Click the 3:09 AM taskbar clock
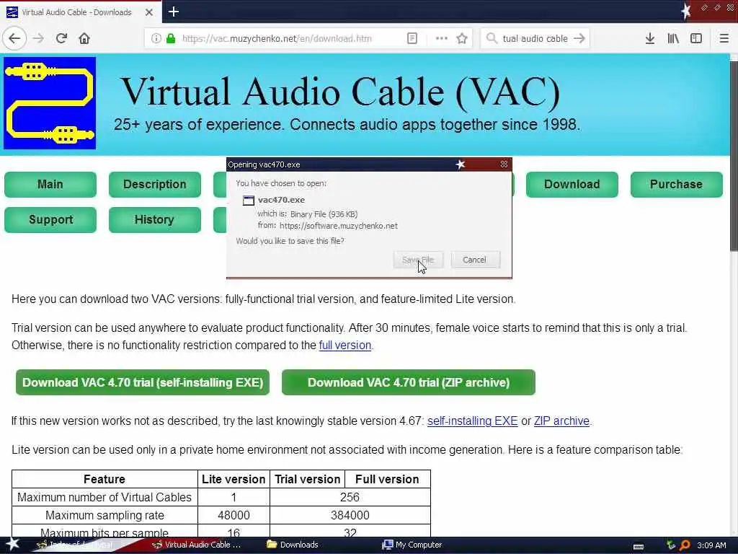 click(711, 545)
